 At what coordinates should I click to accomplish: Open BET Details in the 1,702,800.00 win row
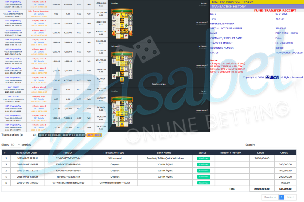coord(39,4)
